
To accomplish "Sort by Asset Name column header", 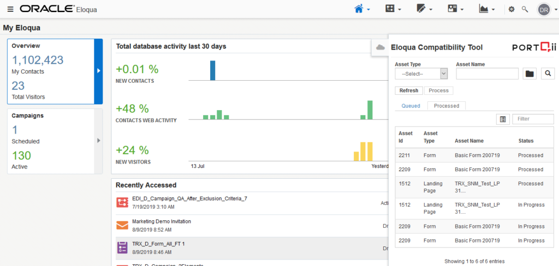I will pyautogui.click(x=469, y=141).
